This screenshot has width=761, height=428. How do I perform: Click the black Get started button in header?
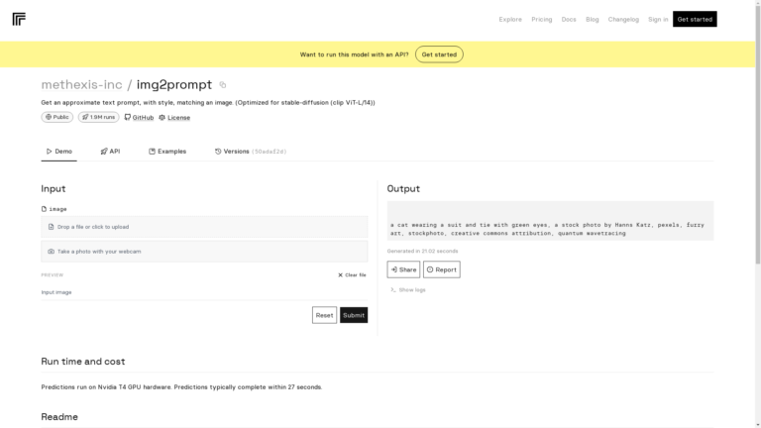[x=695, y=19]
